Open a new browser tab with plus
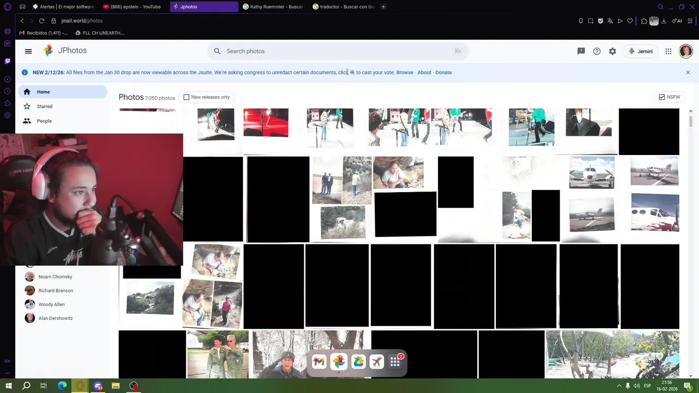This screenshot has width=699, height=393. click(383, 7)
